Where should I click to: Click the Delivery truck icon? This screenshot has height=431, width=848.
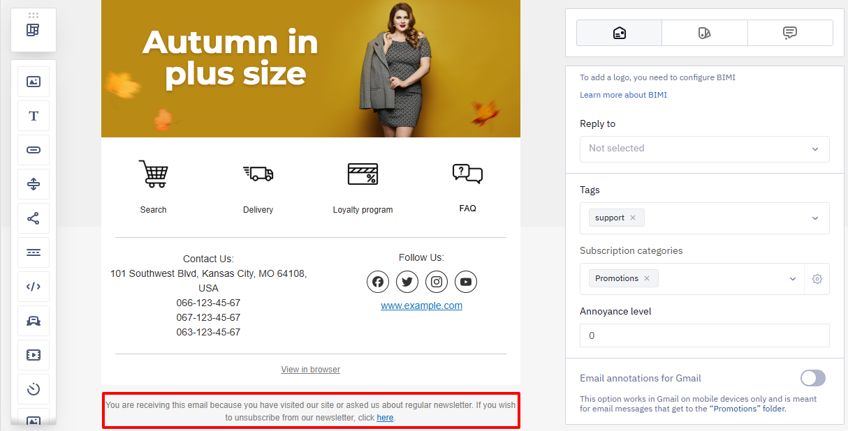click(x=258, y=174)
